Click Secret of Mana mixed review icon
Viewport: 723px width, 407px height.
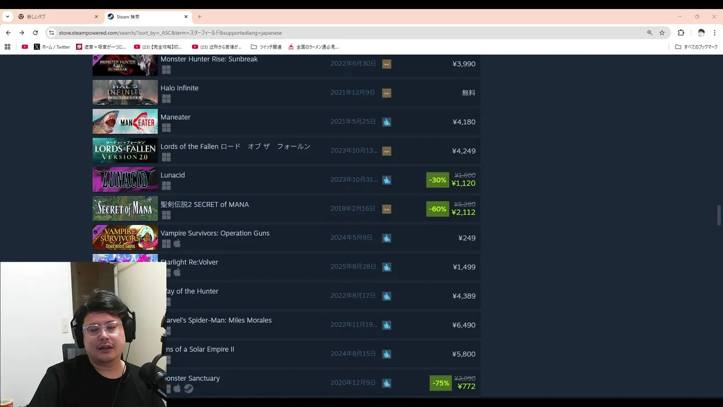pos(386,209)
